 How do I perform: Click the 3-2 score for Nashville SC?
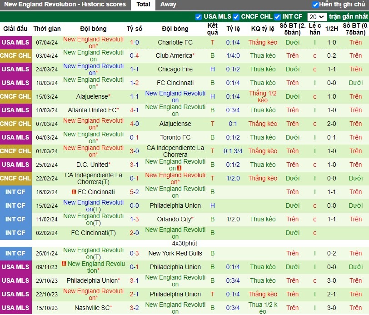tap(135, 308)
